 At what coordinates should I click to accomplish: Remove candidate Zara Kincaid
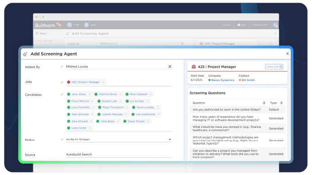coord(91,121)
